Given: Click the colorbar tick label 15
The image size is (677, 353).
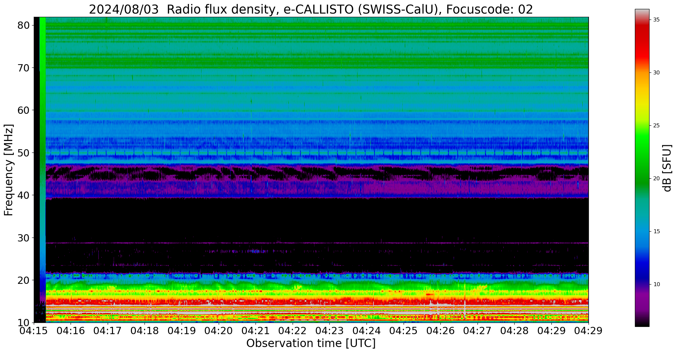Looking at the screenshot, I should pyautogui.click(x=656, y=232).
